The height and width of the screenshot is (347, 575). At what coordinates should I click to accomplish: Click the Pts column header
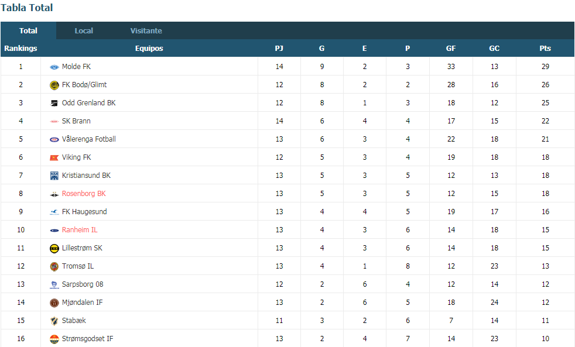coord(545,49)
